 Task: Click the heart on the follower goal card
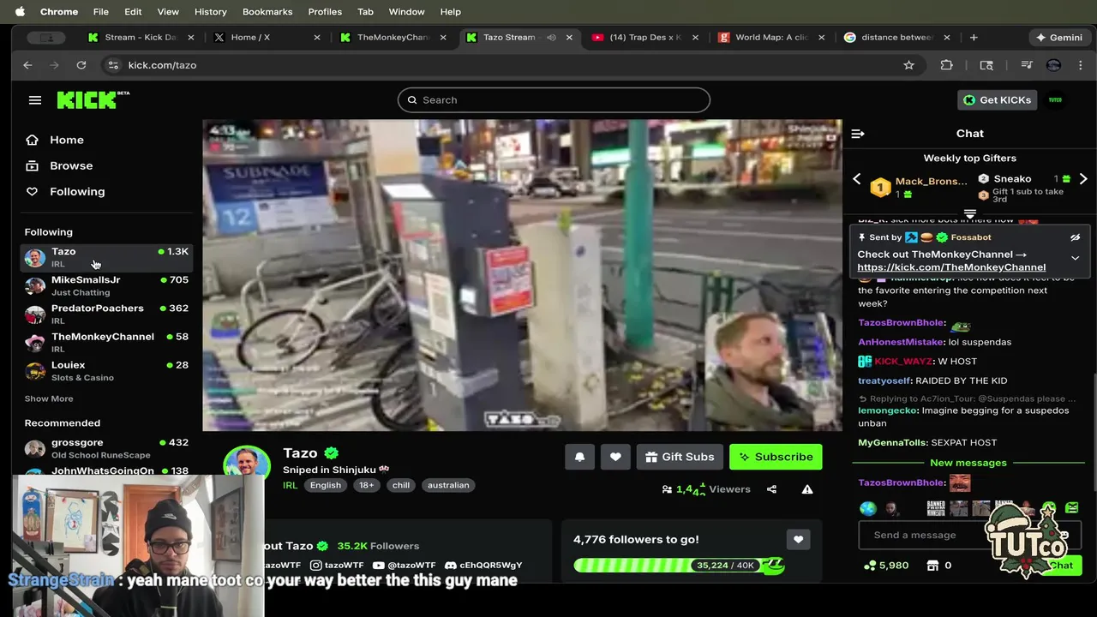point(798,539)
